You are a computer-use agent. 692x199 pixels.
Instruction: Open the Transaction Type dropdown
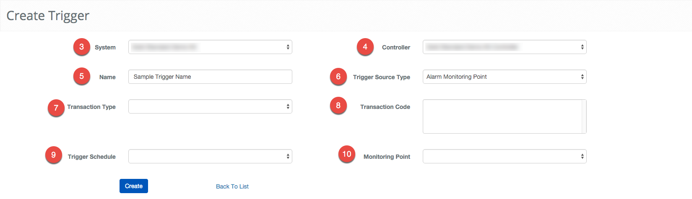pyautogui.click(x=210, y=106)
